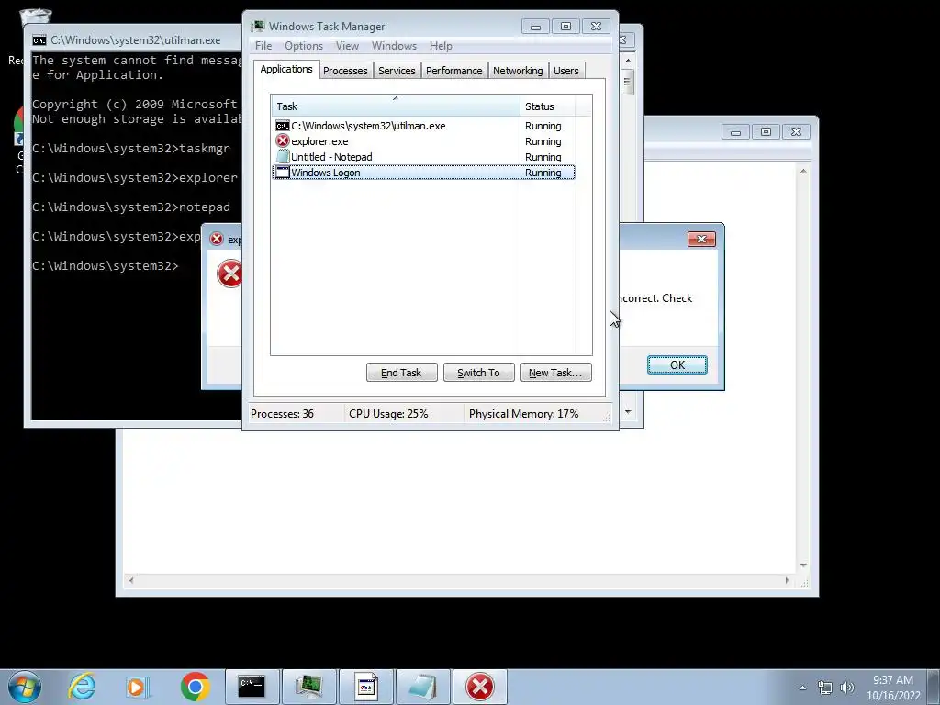This screenshot has width=940, height=705.
Task: Switch to the Performance tab
Action: [x=453, y=71]
